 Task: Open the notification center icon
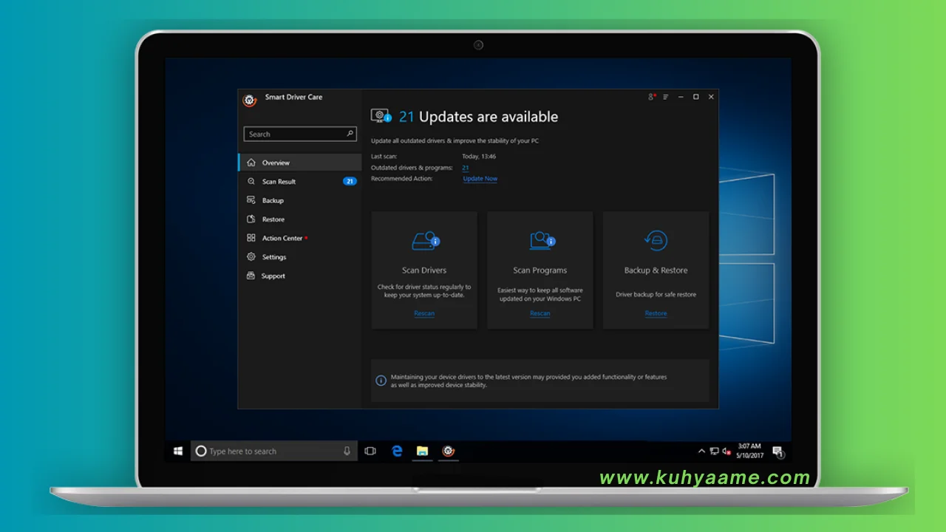coord(777,451)
